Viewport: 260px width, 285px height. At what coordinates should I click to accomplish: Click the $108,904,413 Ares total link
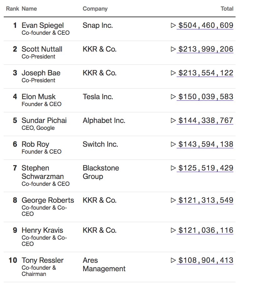205,260
